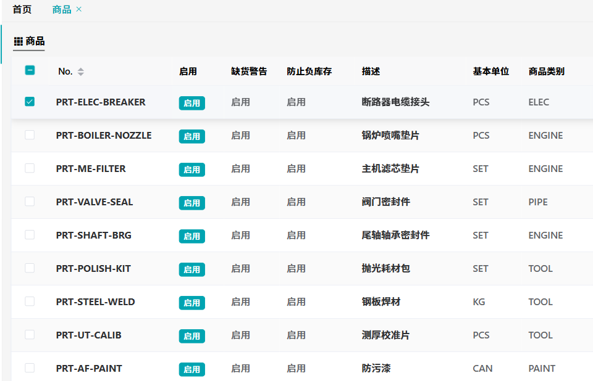Click the 基本单位 column header
The width and height of the screenshot is (593, 381).
pos(490,72)
